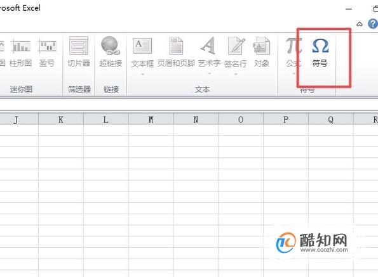
Task: Add a Signature Line (签名行)
Action: coord(236,52)
